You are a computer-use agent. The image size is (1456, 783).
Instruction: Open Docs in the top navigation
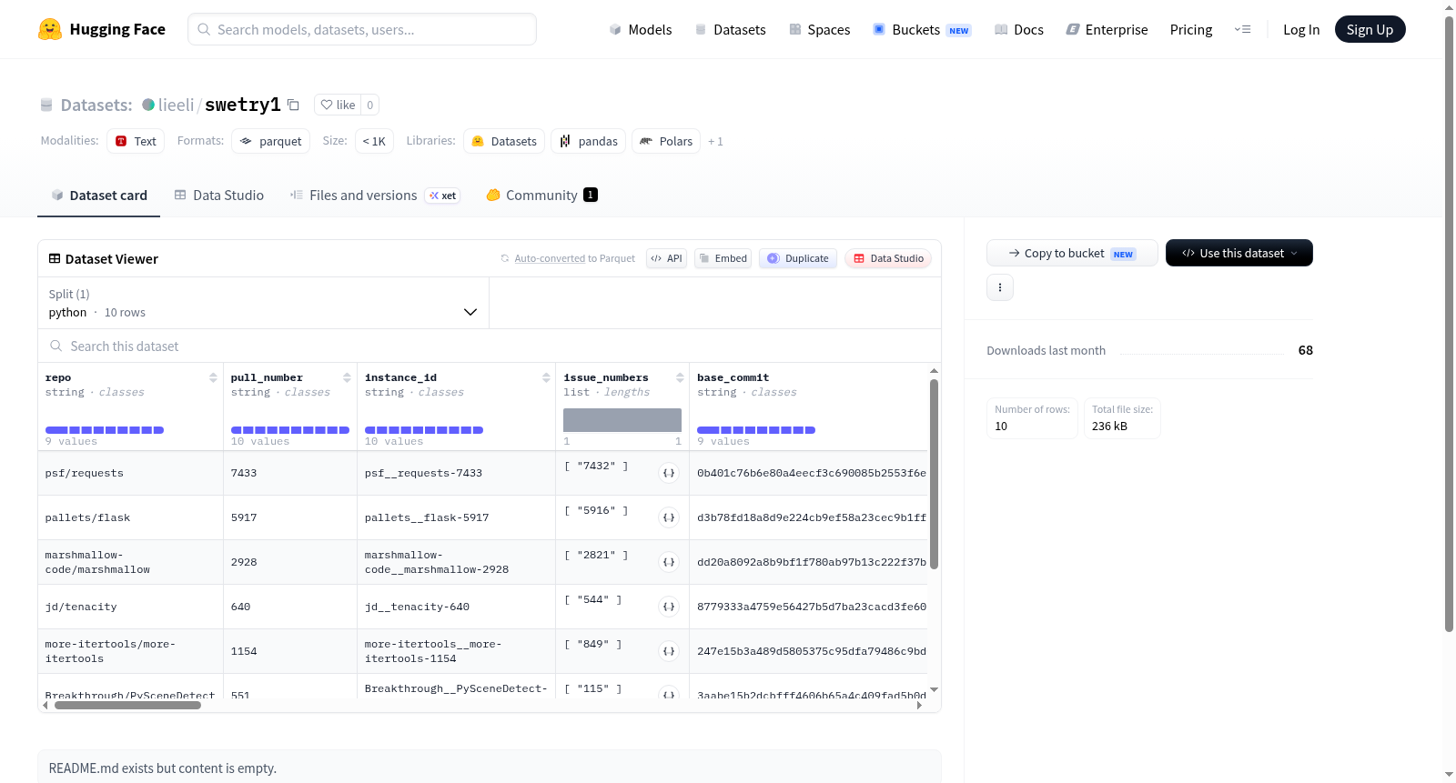pyautogui.click(x=1019, y=30)
